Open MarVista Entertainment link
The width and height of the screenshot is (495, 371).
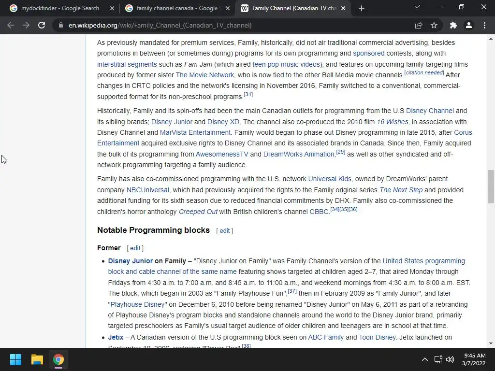[195, 132]
